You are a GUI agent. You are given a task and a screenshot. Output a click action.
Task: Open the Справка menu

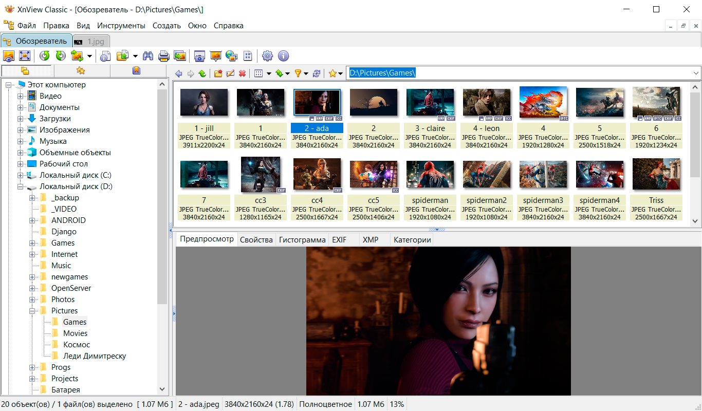229,26
